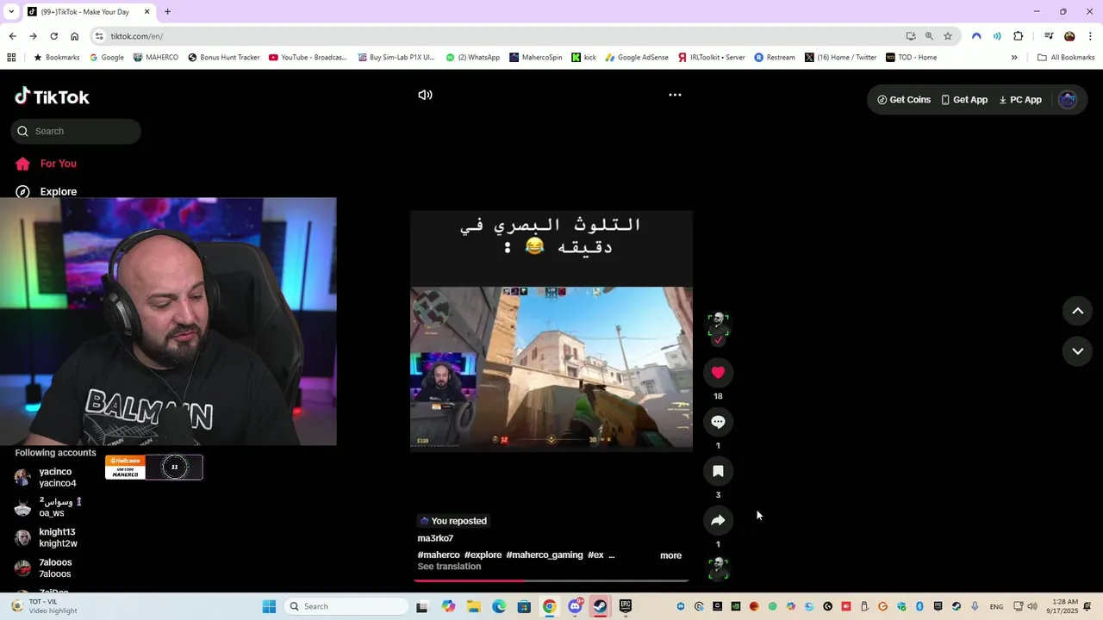Focus the TikTok Search field
This screenshot has width=1103, height=620.
click(x=76, y=131)
